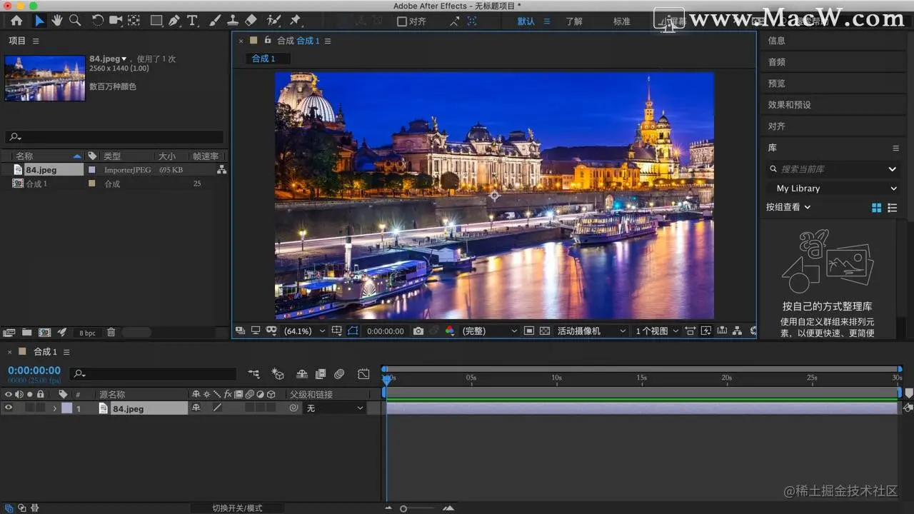Open the 1个视图 view layout dropdown

click(657, 331)
